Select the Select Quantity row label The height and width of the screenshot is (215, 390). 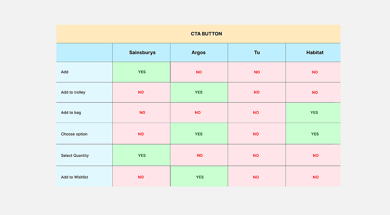74,156
